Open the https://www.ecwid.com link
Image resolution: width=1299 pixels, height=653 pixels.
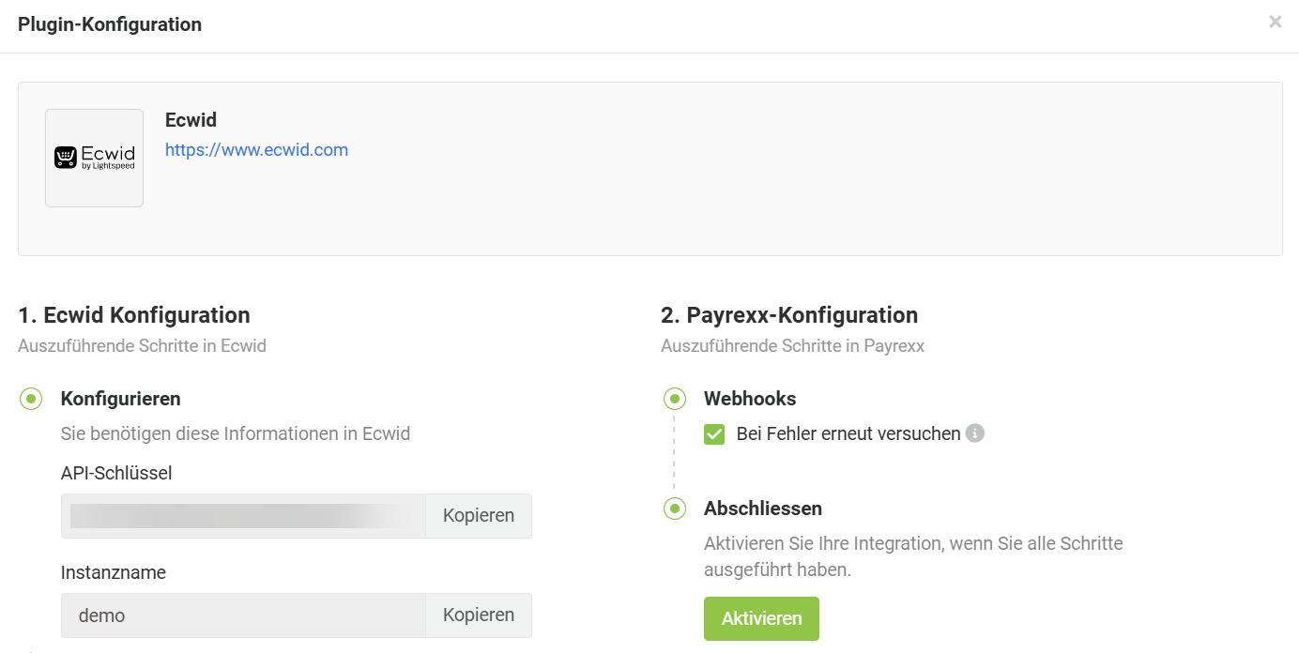pos(256,149)
